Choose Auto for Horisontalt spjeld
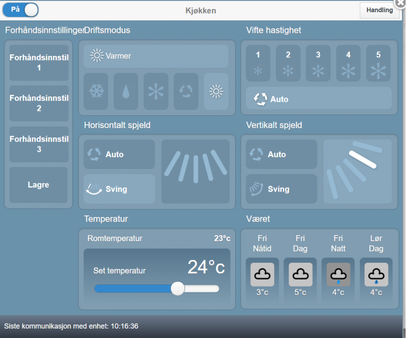 (x=119, y=154)
